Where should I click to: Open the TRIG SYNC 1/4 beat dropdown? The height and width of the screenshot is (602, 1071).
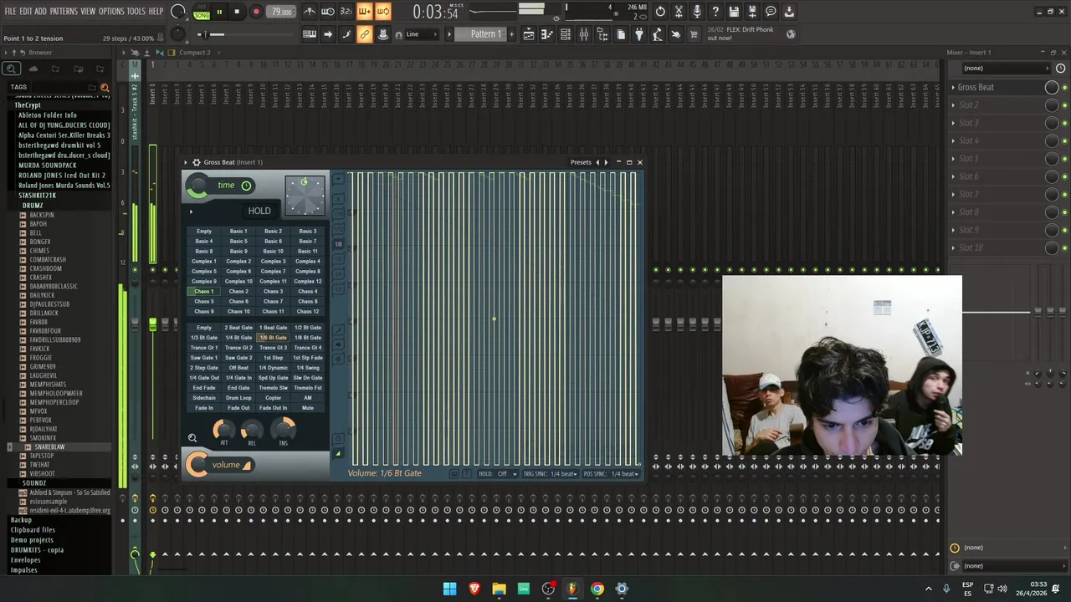[551, 474]
